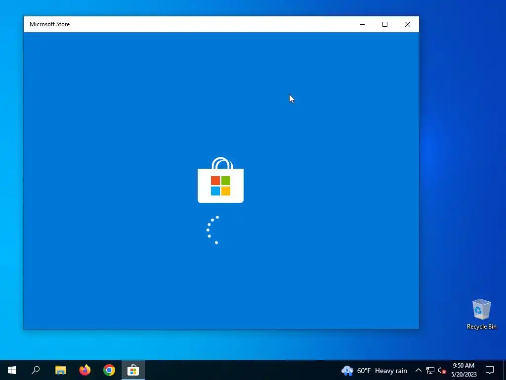Minimize the Microsoft Store window
This screenshot has height=380, width=506.
pyautogui.click(x=362, y=24)
